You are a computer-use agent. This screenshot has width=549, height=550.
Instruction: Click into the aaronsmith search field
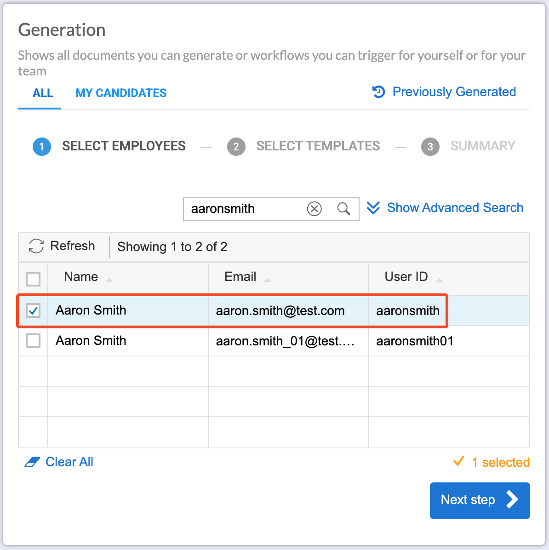244,209
